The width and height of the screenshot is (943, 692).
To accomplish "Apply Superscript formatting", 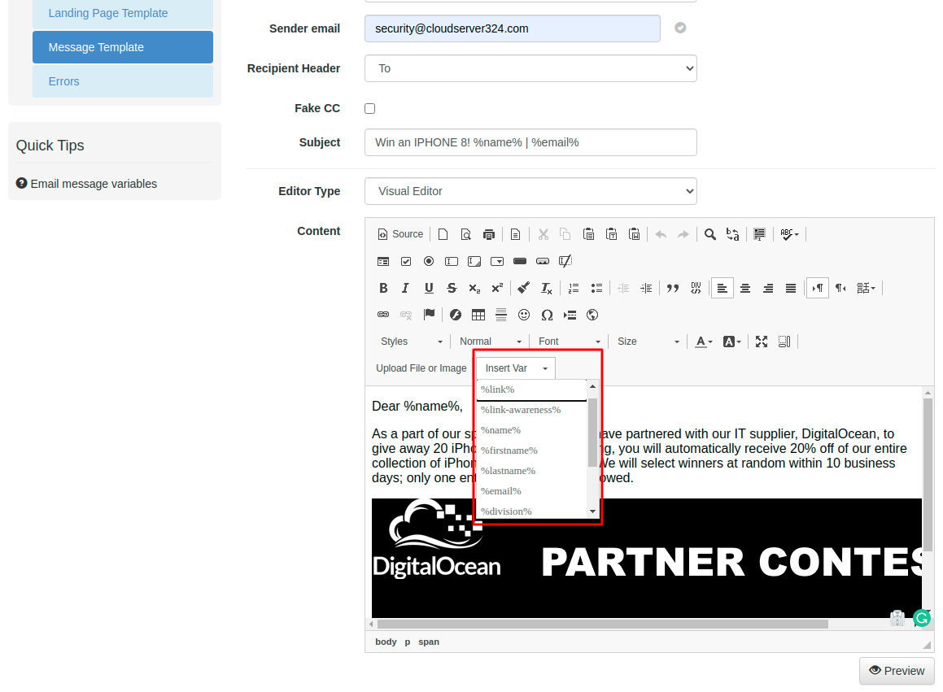I will (497, 288).
